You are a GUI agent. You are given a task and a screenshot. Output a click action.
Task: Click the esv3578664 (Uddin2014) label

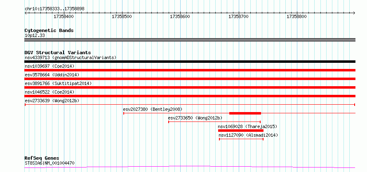coord(52,75)
